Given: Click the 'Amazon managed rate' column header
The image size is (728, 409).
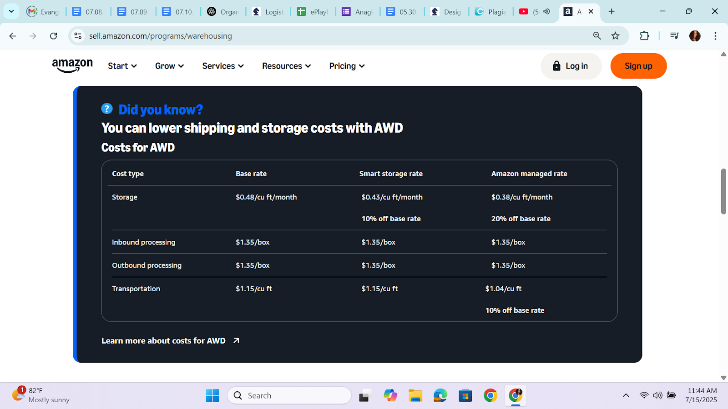Looking at the screenshot, I should coord(529,174).
